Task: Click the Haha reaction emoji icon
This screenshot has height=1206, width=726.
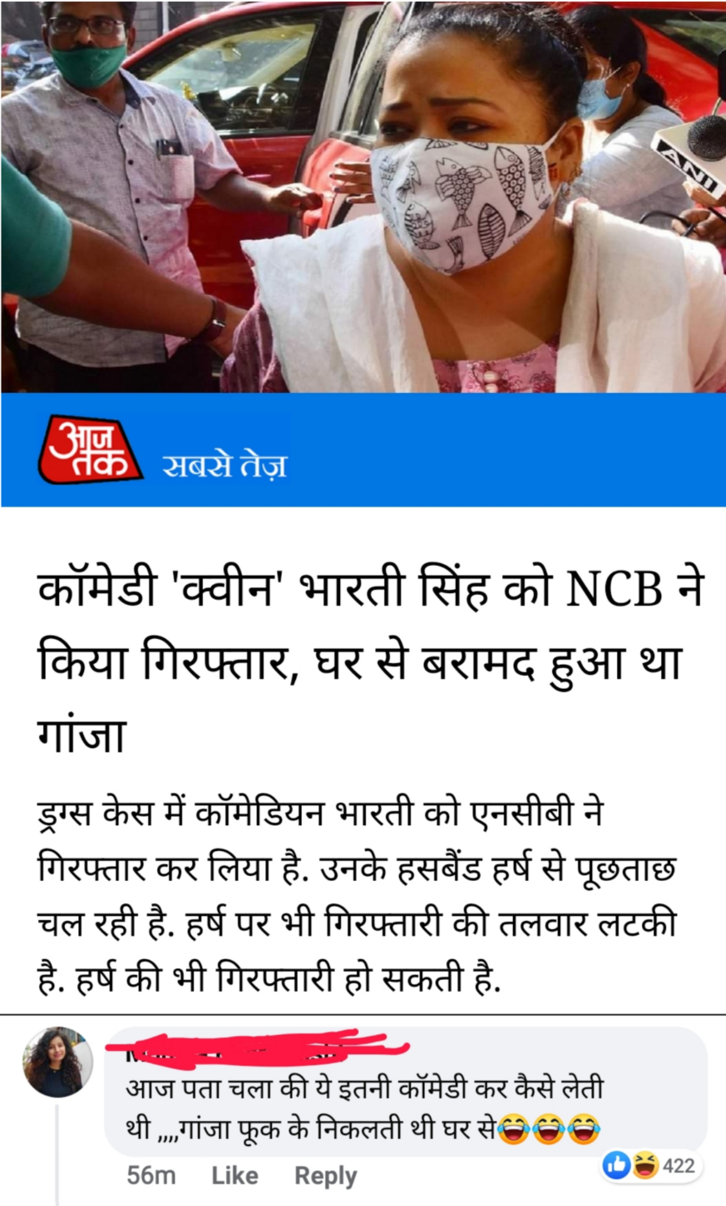Action: click(644, 1165)
